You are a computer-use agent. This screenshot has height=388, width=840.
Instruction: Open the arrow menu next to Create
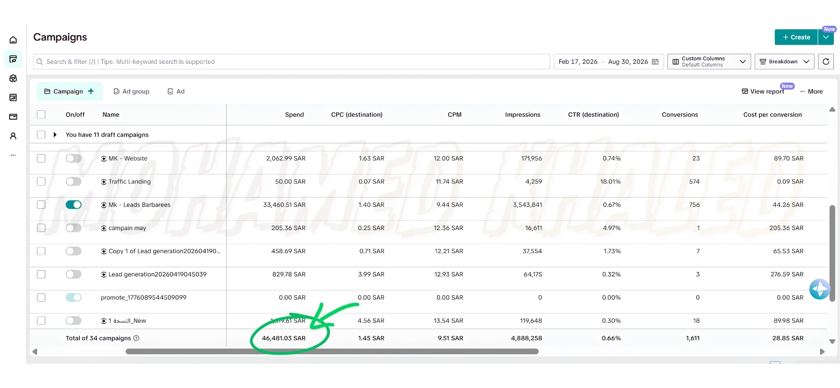pos(826,37)
